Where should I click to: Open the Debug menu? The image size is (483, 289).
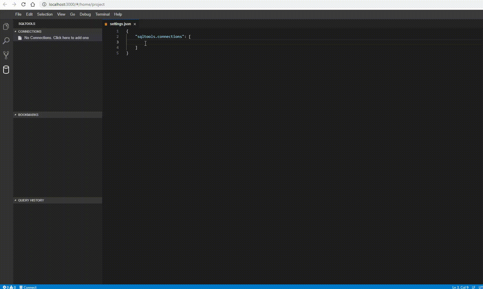[x=85, y=14]
